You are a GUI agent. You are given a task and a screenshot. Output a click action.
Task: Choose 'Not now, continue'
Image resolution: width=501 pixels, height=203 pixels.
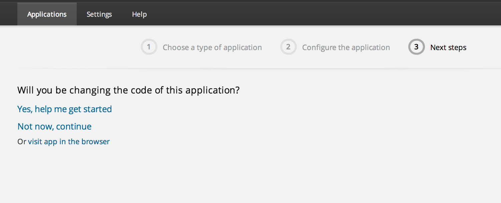[54, 127]
